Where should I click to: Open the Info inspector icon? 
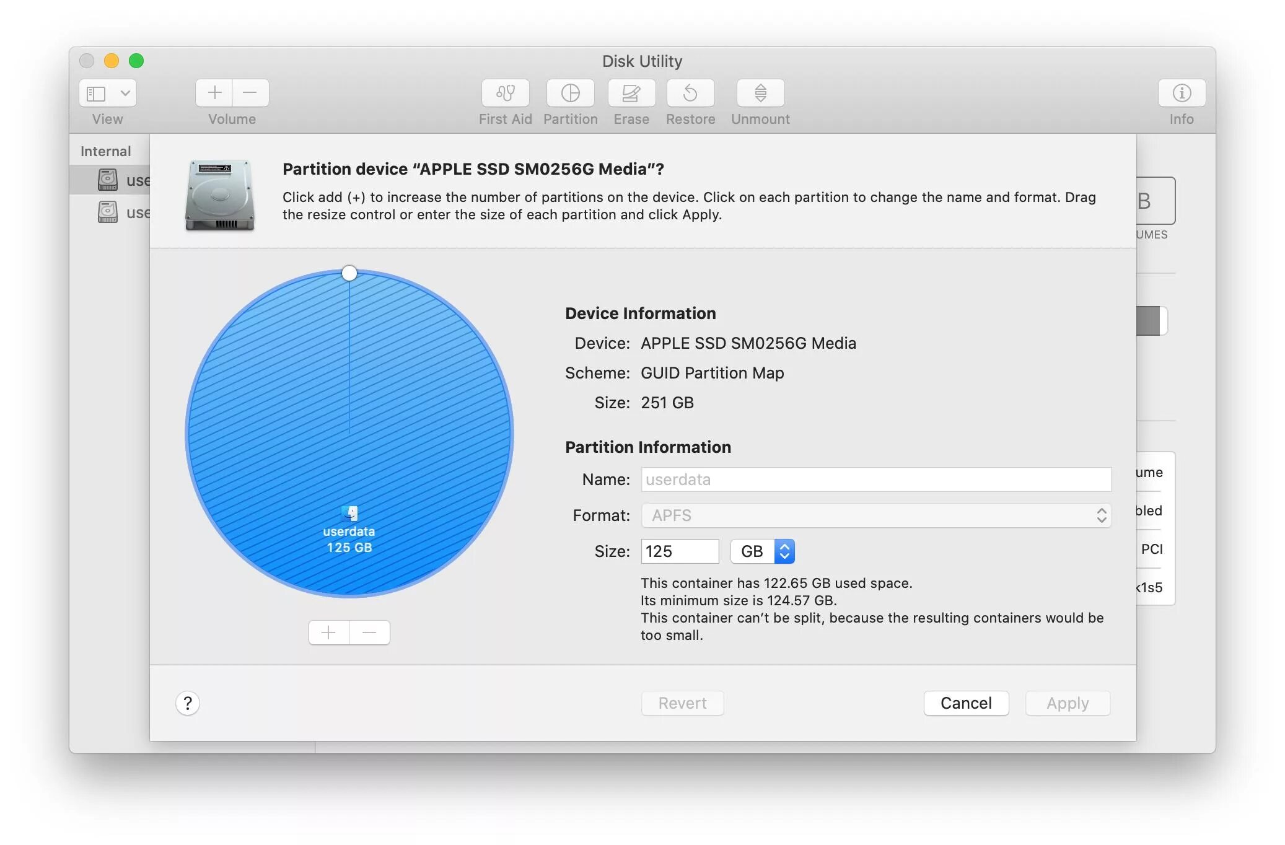[x=1181, y=93]
